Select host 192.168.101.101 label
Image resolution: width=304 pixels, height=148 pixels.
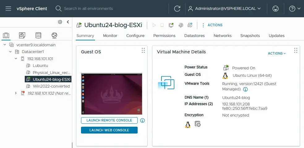(40, 59)
